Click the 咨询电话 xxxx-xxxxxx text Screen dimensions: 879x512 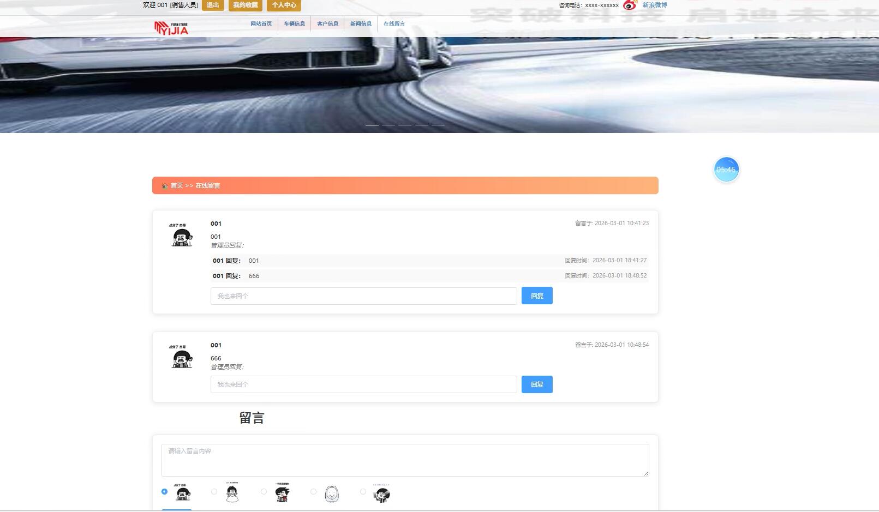pos(589,5)
